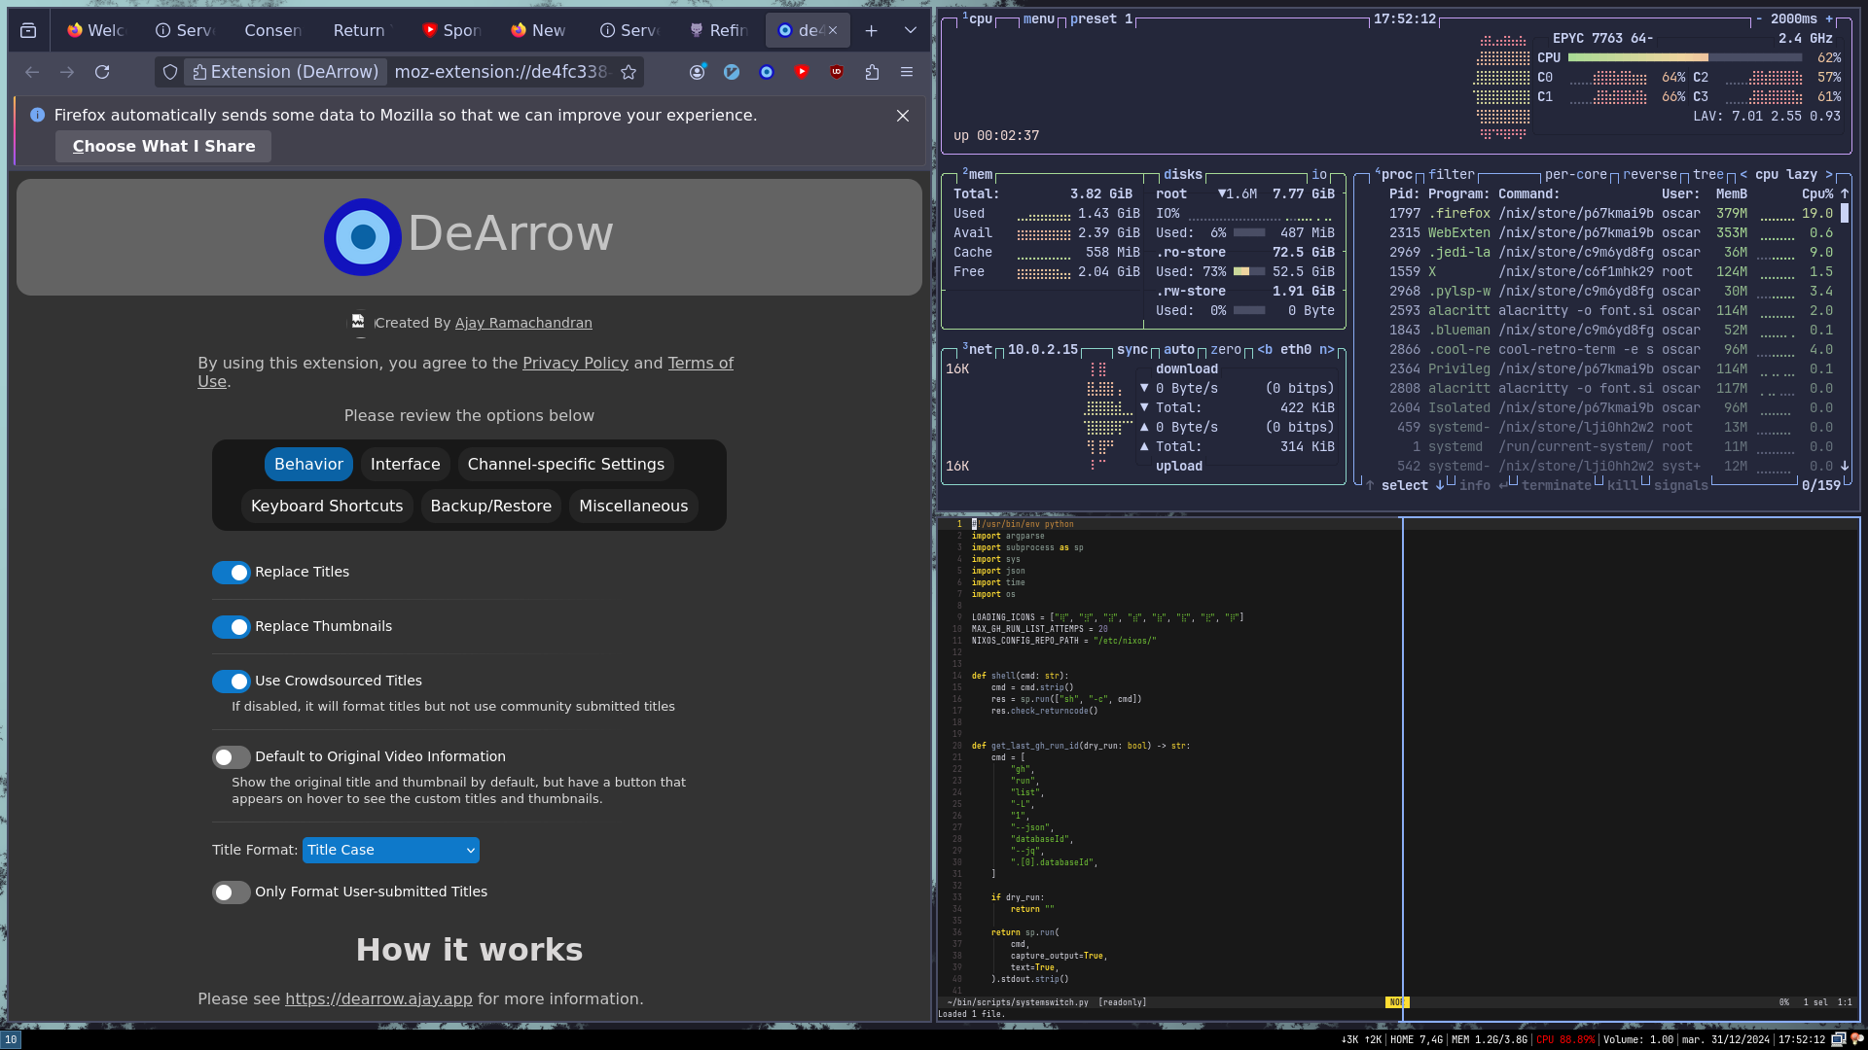Screen dimensions: 1868x1050
Task: Open Miscellaneous options tab
Action: [633, 507]
